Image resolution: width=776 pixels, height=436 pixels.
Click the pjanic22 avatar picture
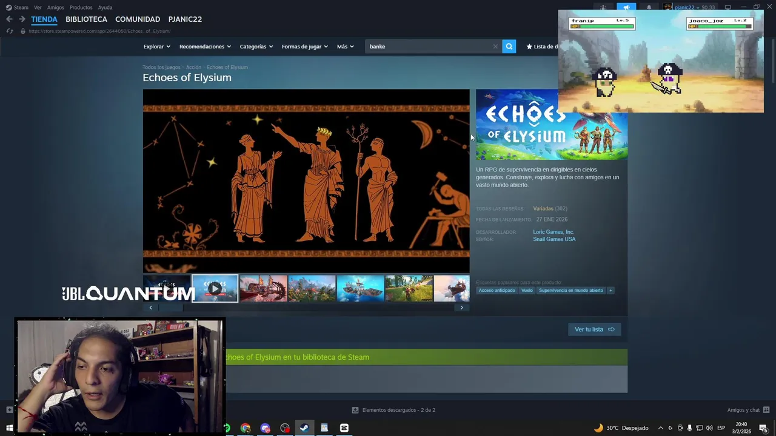(667, 7)
